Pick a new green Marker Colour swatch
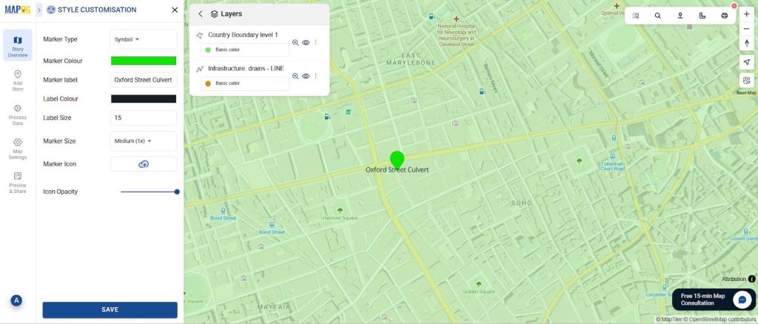This screenshot has width=758, height=324. tap(143, 61)
